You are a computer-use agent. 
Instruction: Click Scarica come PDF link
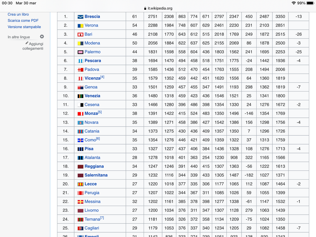[x=23, y=21]
